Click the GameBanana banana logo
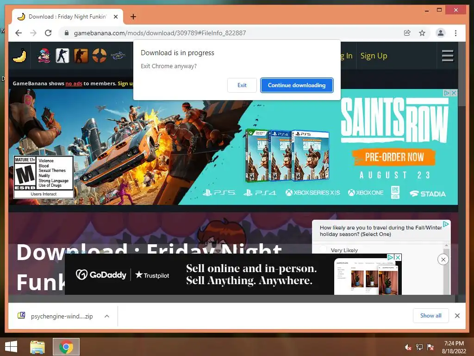The height and width of the screenshot is (356, 474). [19, 56]
